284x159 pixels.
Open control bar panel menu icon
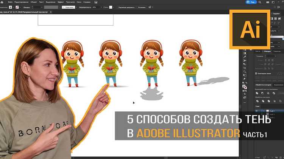279,7
